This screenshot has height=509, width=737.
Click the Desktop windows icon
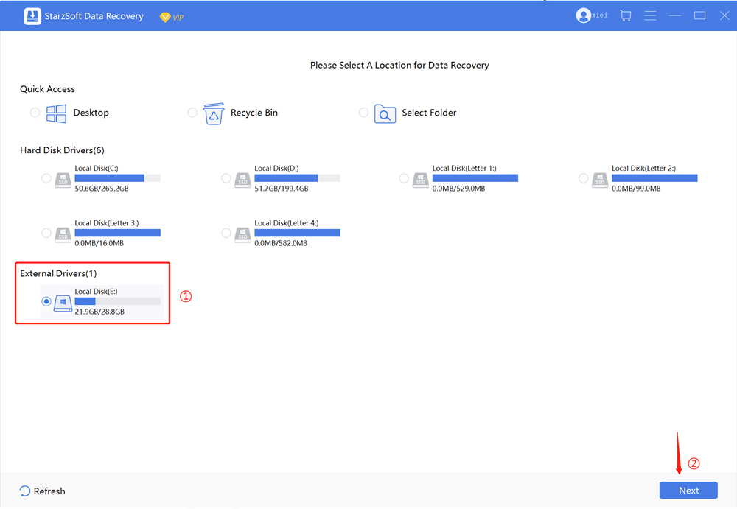(57, 113)
